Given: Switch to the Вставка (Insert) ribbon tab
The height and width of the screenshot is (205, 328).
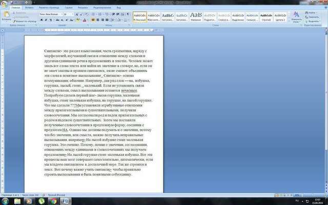Looking at the screenshot, I should (29, 8).
